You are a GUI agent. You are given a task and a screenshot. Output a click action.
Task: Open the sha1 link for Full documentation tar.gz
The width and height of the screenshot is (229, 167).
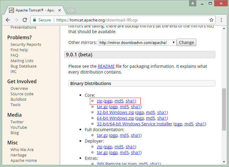pyautogui.click(x=136, y=135)
